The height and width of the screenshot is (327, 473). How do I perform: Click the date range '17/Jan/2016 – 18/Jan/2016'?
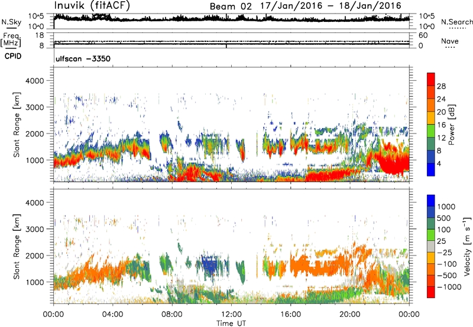tap(331, 6)
